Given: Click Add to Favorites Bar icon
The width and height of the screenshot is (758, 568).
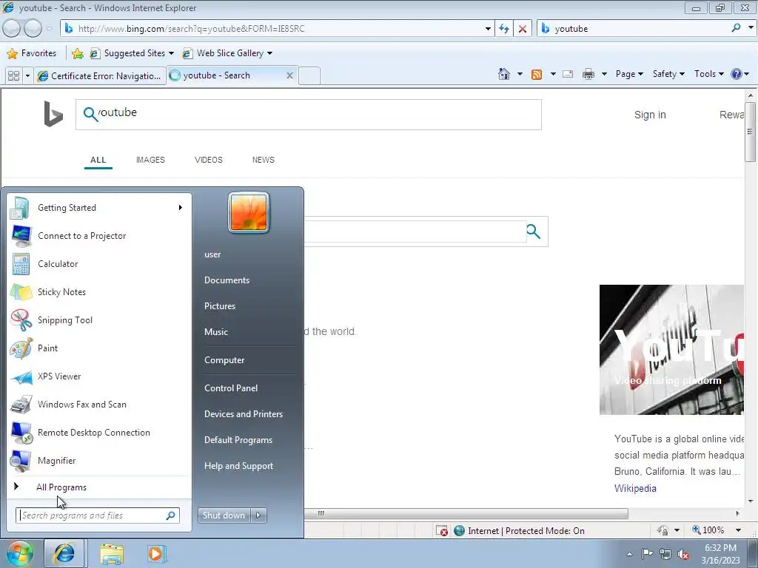Looking at the screenshot, I should click(77, 53).
